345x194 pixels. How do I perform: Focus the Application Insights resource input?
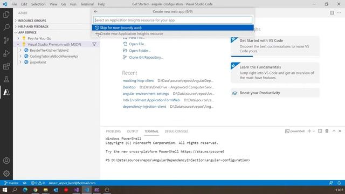pyautogui.click(x=172, y=20)
